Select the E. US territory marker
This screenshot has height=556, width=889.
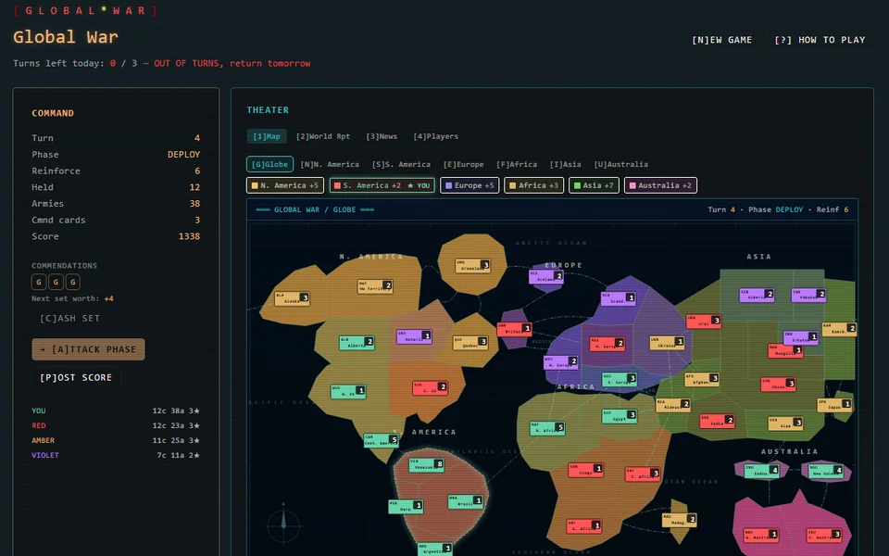[x=430, y=388]
